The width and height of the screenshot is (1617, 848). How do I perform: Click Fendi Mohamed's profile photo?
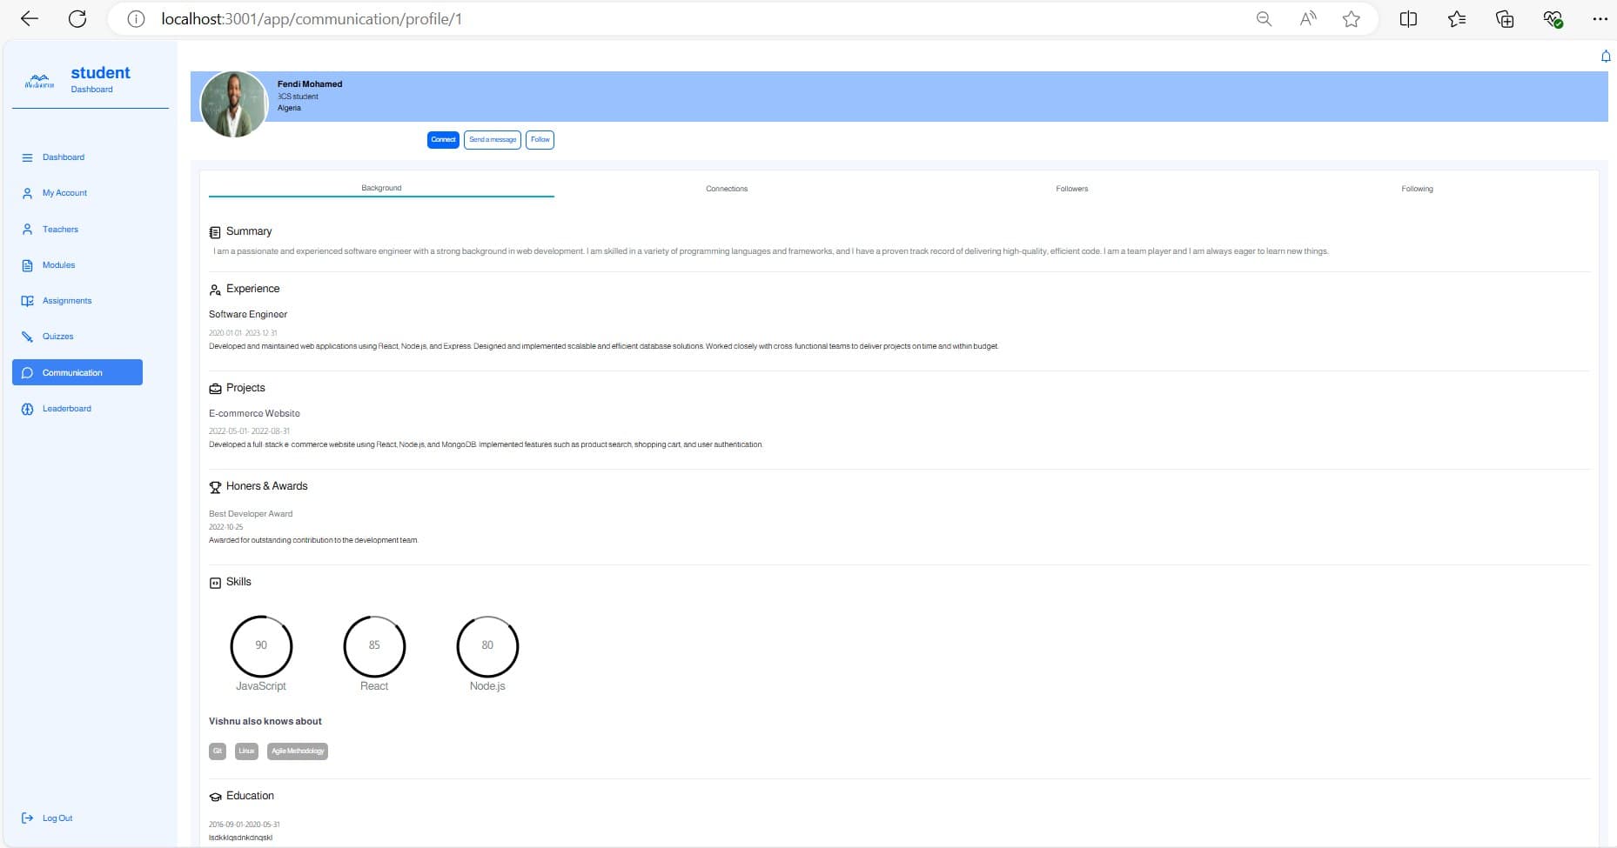233,104
